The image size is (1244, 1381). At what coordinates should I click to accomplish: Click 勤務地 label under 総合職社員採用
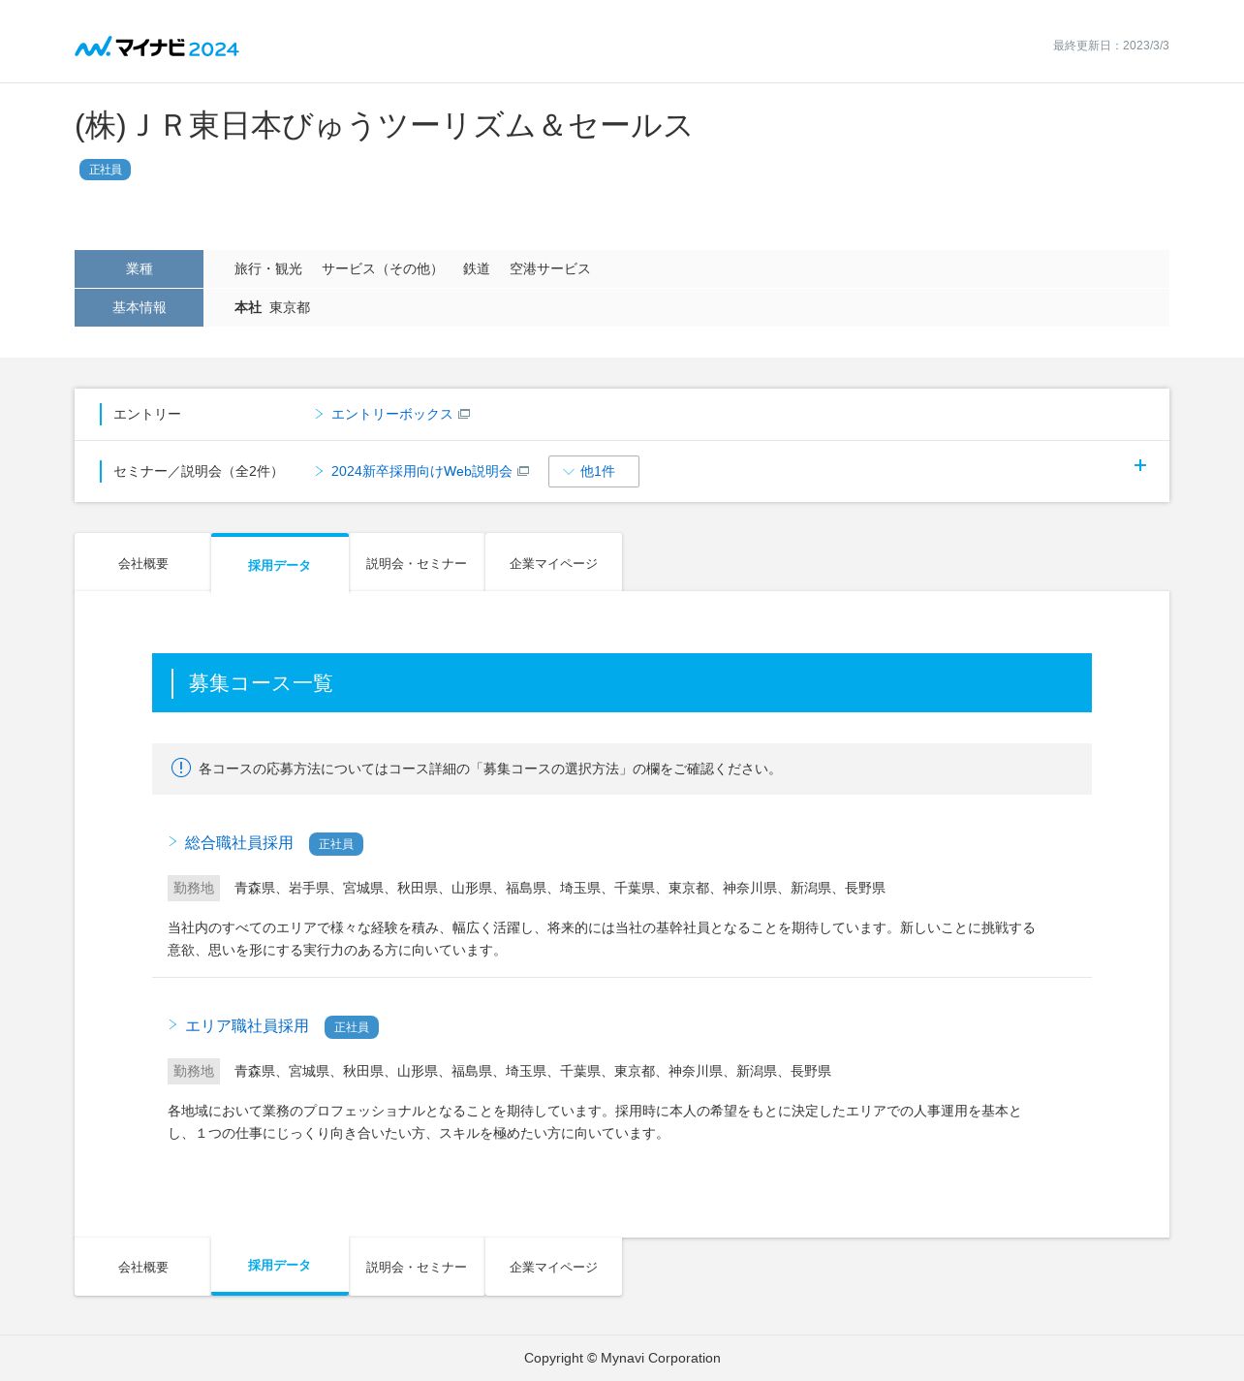coord(194,888)
